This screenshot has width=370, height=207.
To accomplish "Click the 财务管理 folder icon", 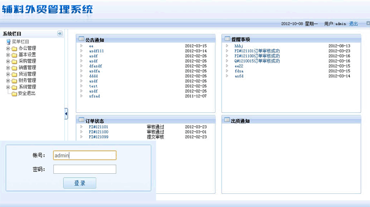I will pyautogui.click(x=14, y=81).
